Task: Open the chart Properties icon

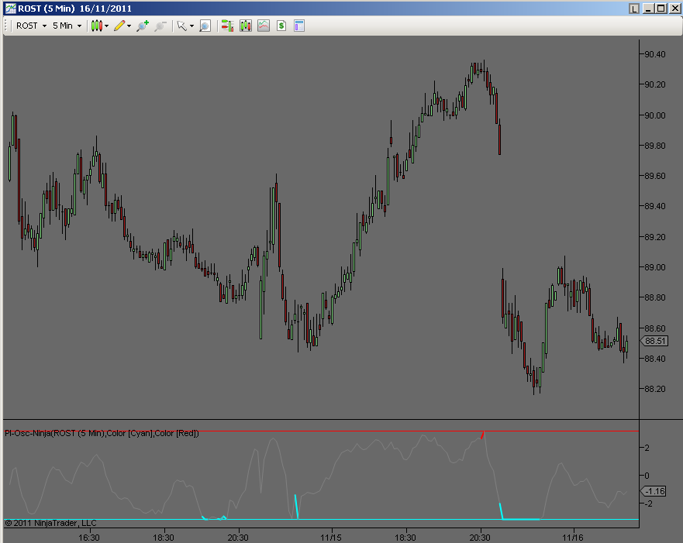Action: 299,26
